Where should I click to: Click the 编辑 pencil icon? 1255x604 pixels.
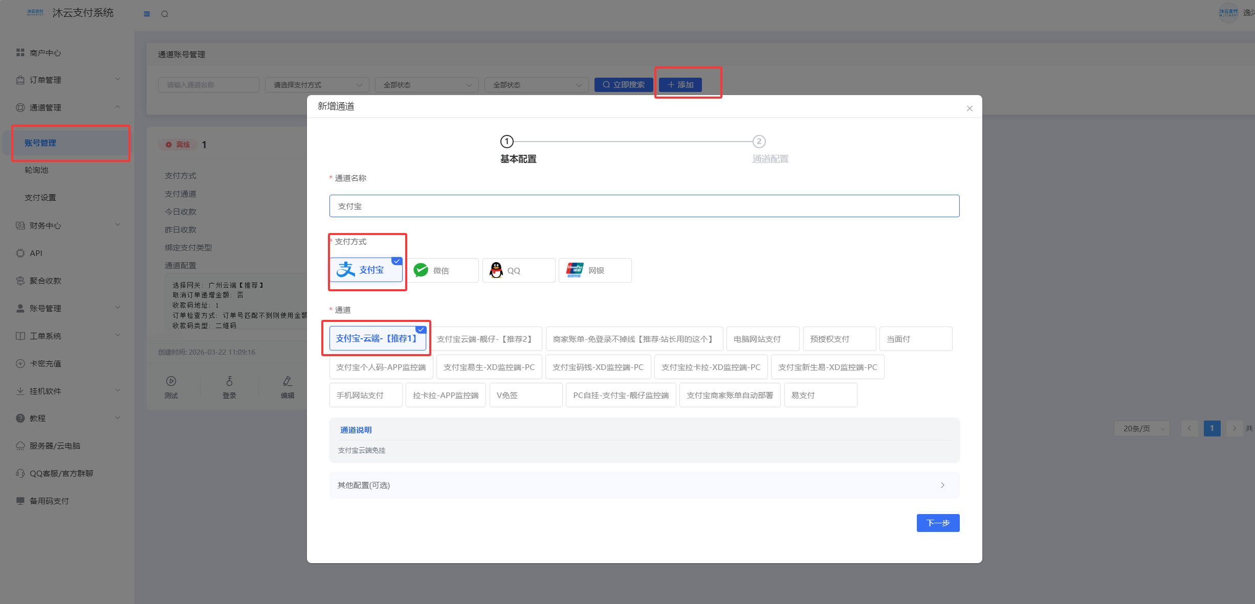pos(288,381)
